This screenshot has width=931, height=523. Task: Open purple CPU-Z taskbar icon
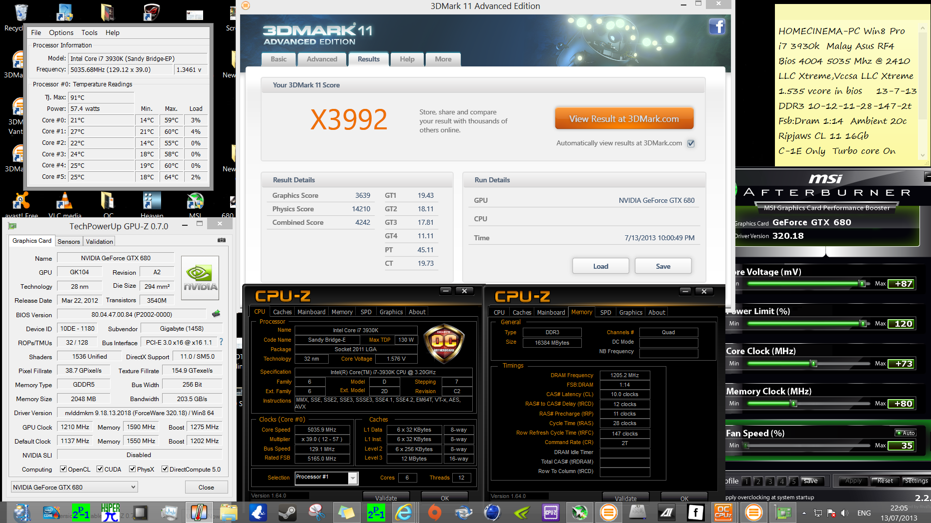click(x=551, y=513)
